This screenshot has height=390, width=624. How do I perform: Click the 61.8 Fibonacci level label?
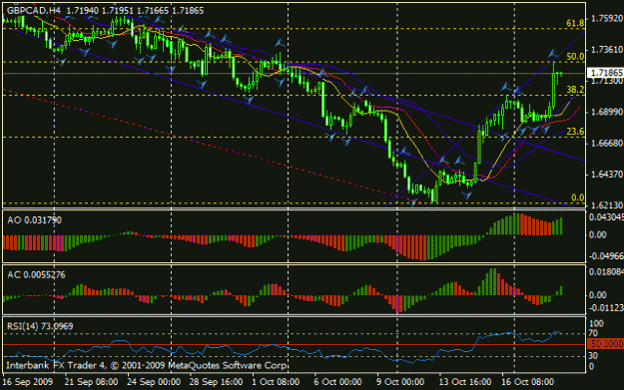[575, 23]
